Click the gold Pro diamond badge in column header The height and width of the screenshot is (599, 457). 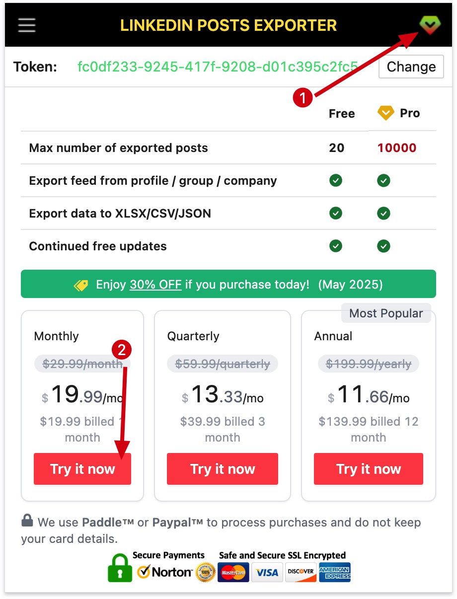pyautogui.click(x=386, y=113)
